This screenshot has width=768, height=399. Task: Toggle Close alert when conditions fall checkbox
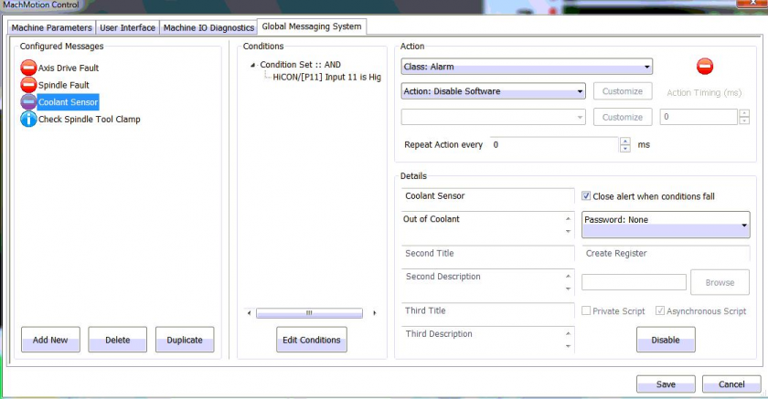pyautogui.click(x=586, y=196)
